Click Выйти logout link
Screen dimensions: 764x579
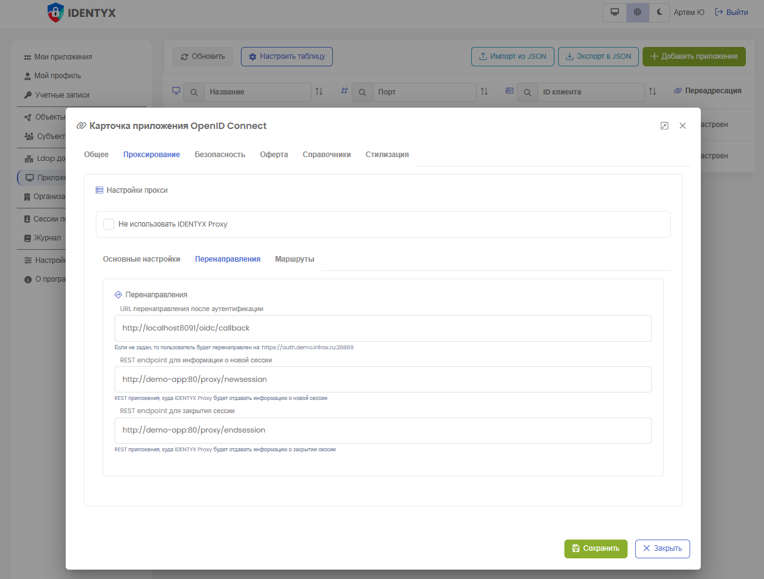point(731,13)
